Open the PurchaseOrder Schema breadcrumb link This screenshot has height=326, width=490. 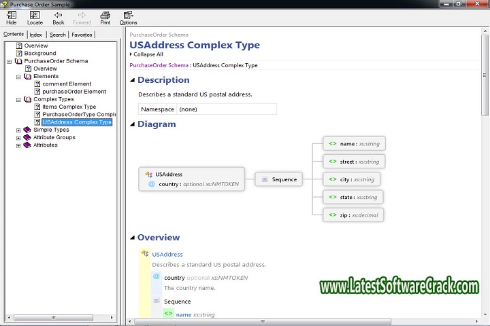coord(159,66)
